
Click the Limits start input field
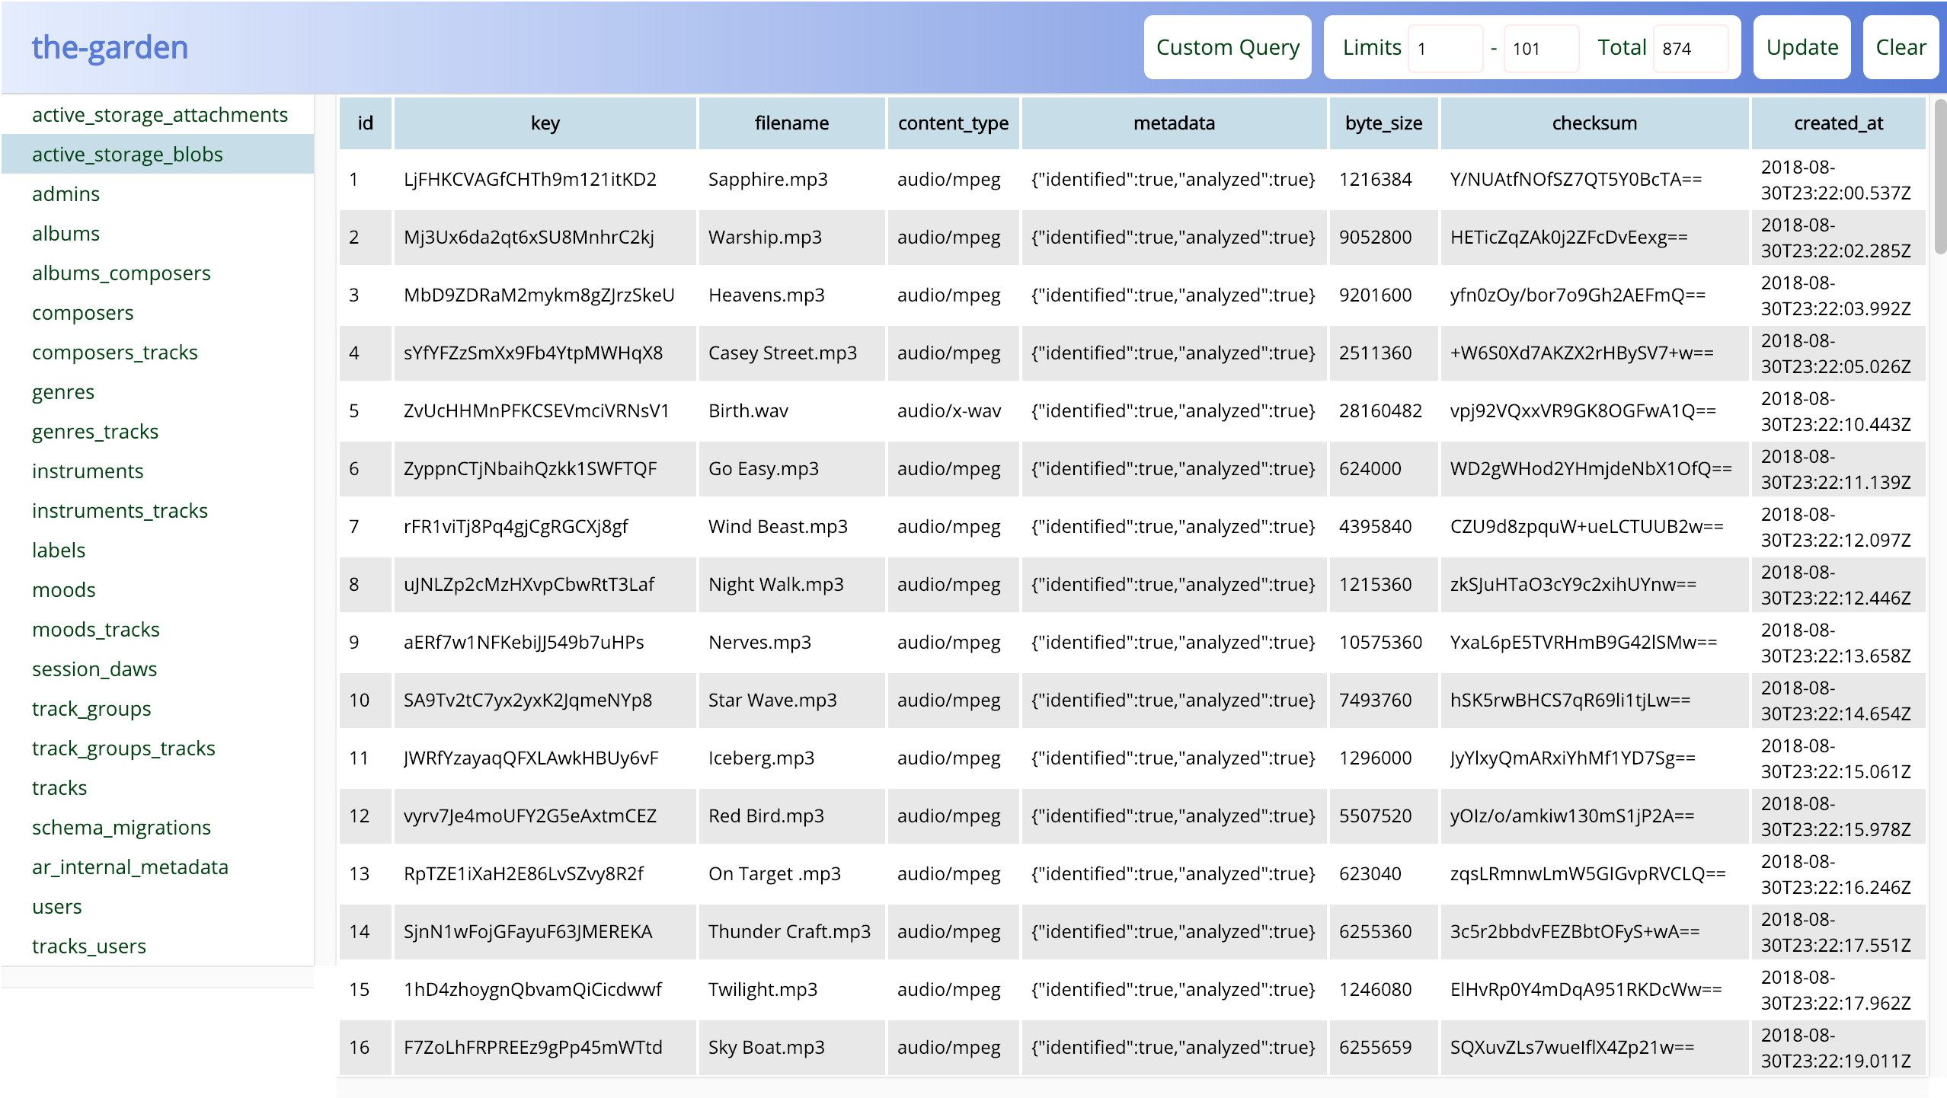point(1444,49)
